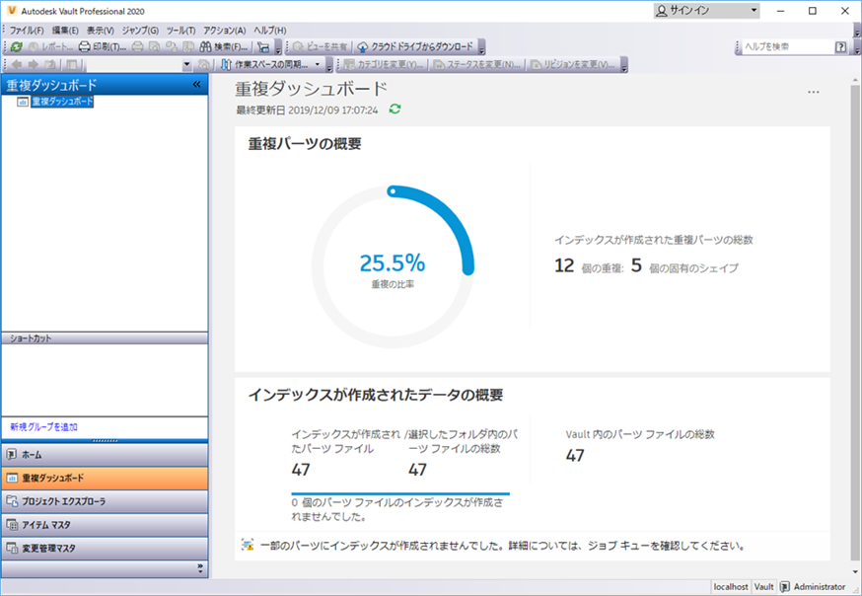Click the green refresh icon in the toolbar
Viewport: 862px width, 596px height.
(17, 47)
